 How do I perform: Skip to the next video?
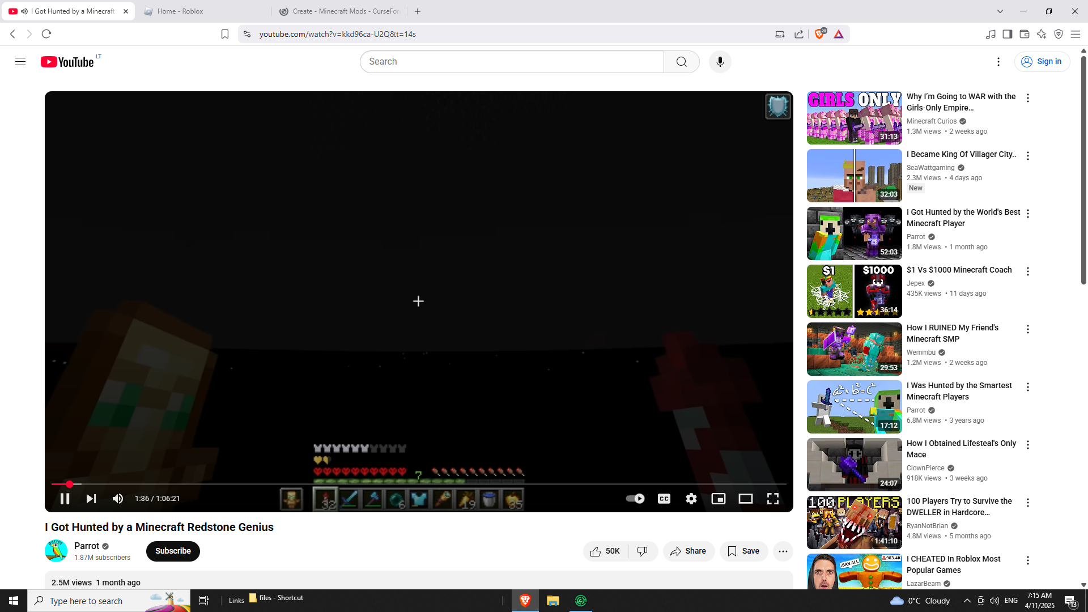[91, 499]
